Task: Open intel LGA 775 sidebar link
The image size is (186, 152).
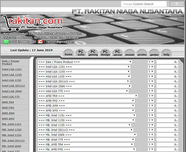Action: coord(11,97)
